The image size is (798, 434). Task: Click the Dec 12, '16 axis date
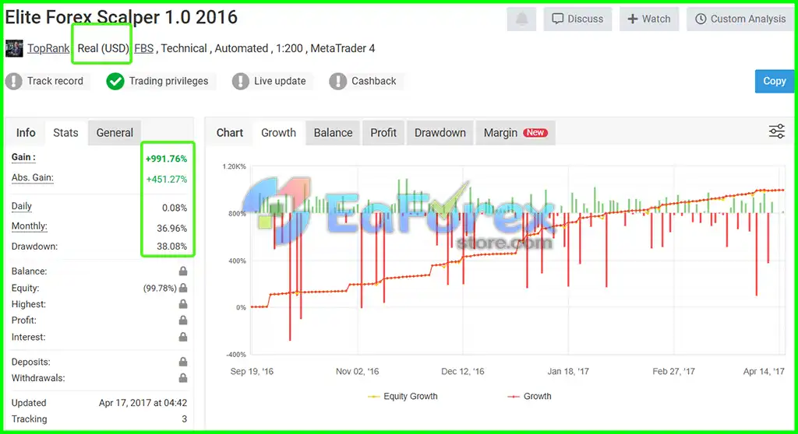(463, 372)
